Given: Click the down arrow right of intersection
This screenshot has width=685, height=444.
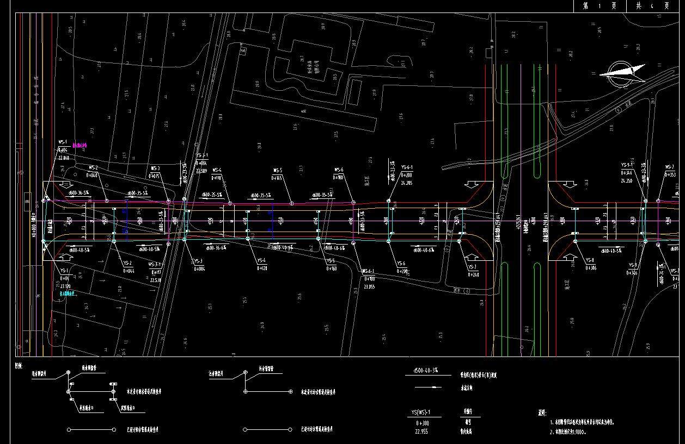Looking at the screenshot, I should 569,185.
